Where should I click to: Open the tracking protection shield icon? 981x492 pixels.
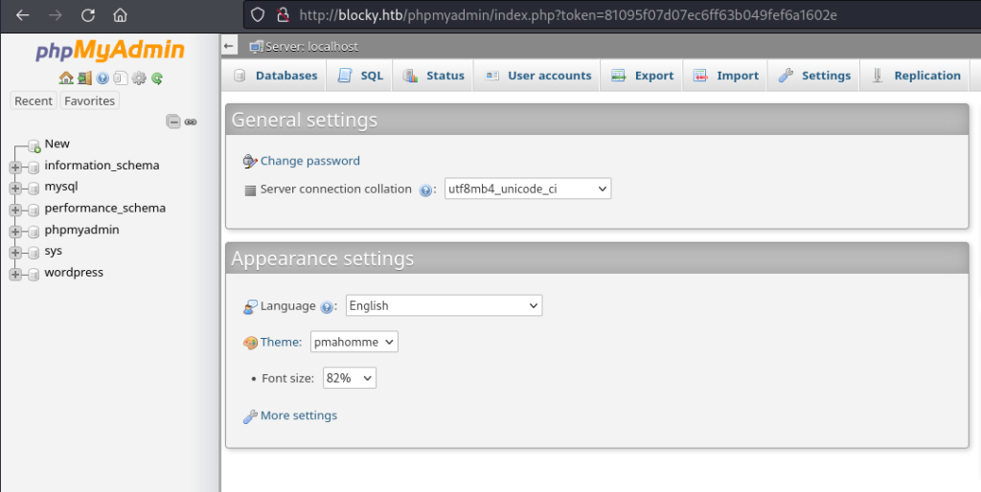tap(258, 15)
